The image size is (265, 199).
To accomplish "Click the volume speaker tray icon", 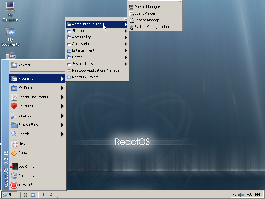I will 241,195.
